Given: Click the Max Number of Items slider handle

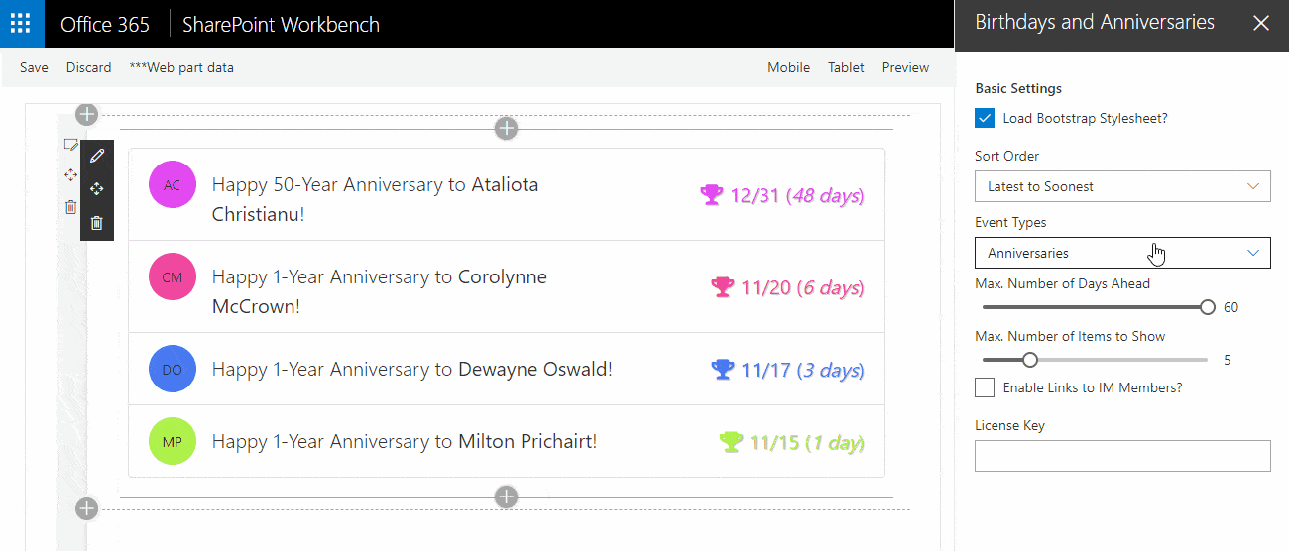Looking at the screenshot, I should pyautogui.click(x=1030, y=360).
